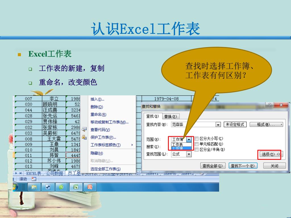
Task: Launch Internet Explorer from the taskbar
Action: click(x=61, y=187)
